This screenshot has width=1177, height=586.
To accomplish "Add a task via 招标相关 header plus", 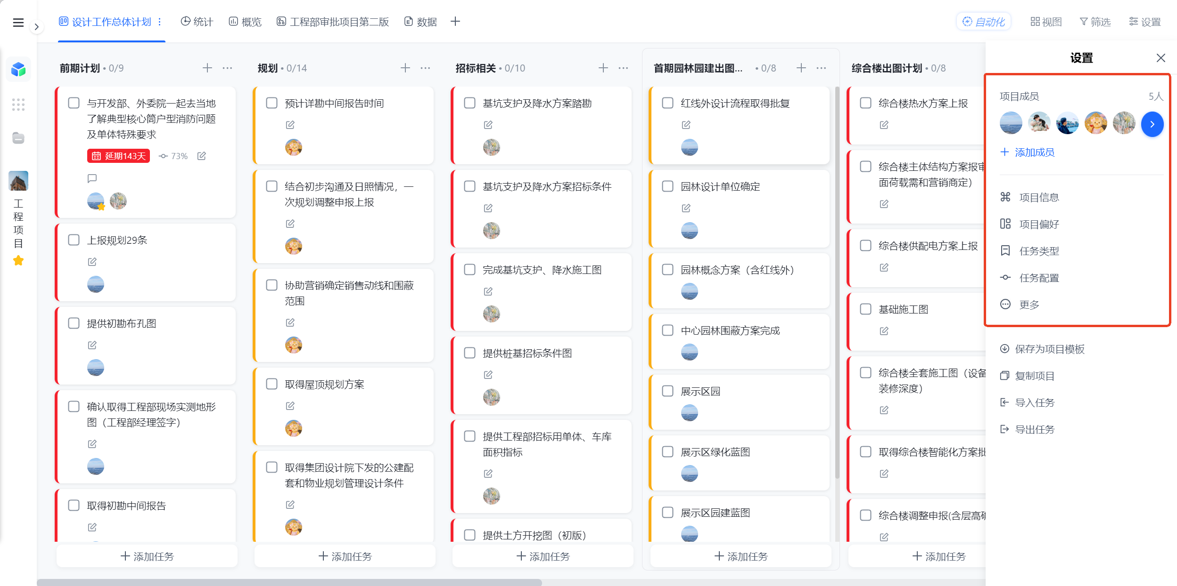I will (603, 68).
